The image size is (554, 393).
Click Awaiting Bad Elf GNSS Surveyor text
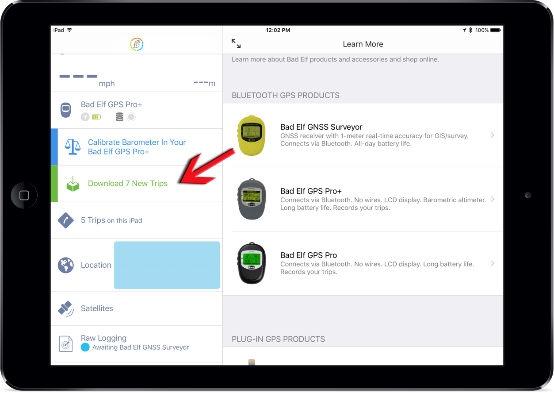[141, 347]
